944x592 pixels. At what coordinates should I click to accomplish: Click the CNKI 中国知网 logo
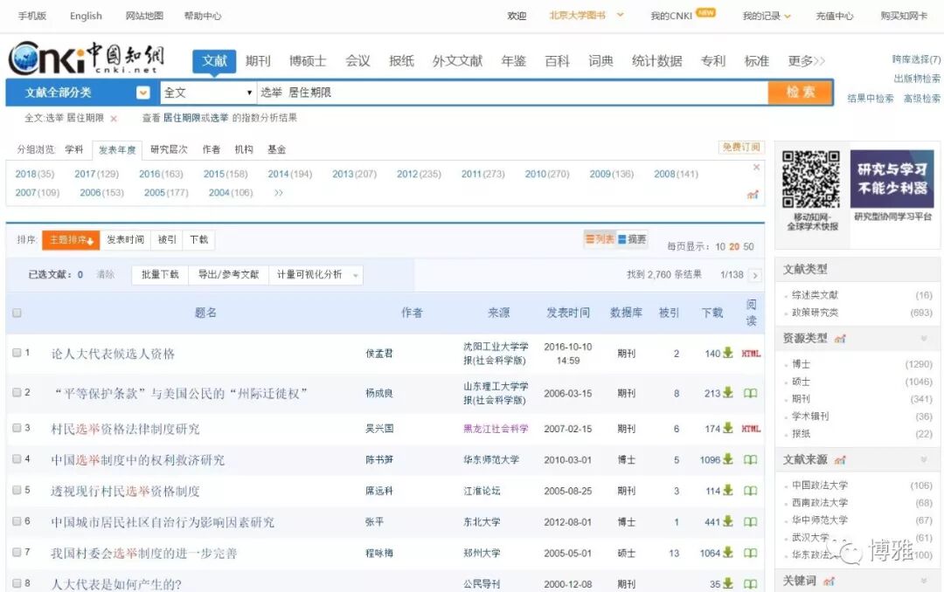click(x=87, y=59)
